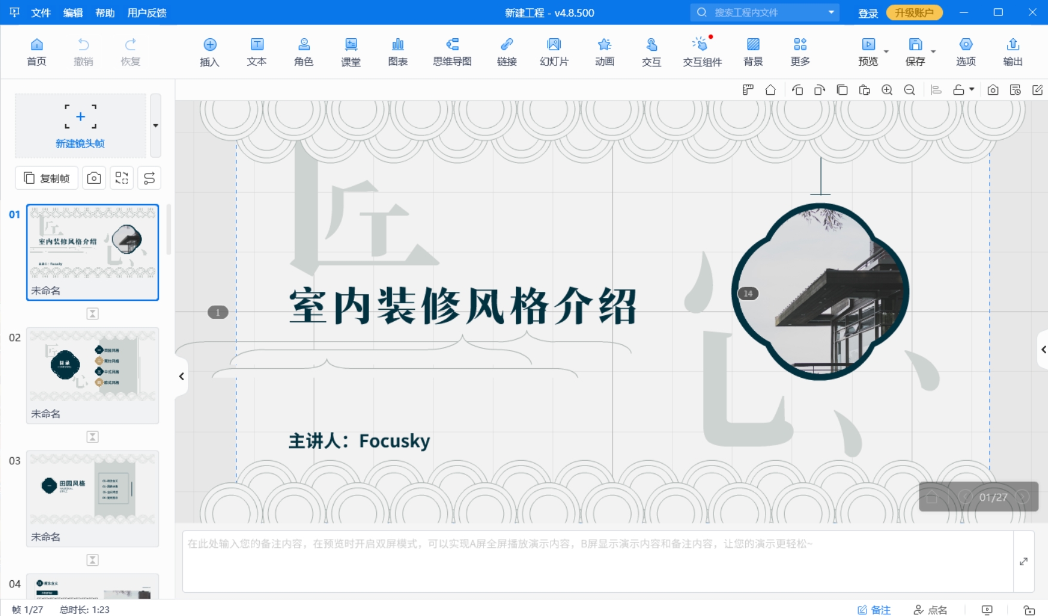Image resolution: width=1048 pixels, height=616 pixels.
Task: Collapse the left frame panel chevron
Action: 182,376
